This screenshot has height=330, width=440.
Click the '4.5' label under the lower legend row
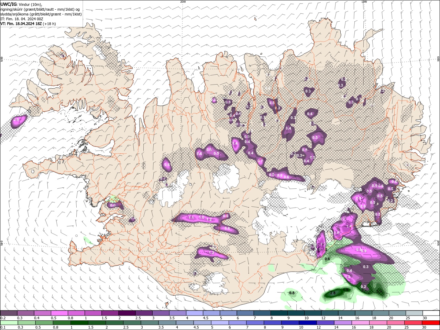196,328
